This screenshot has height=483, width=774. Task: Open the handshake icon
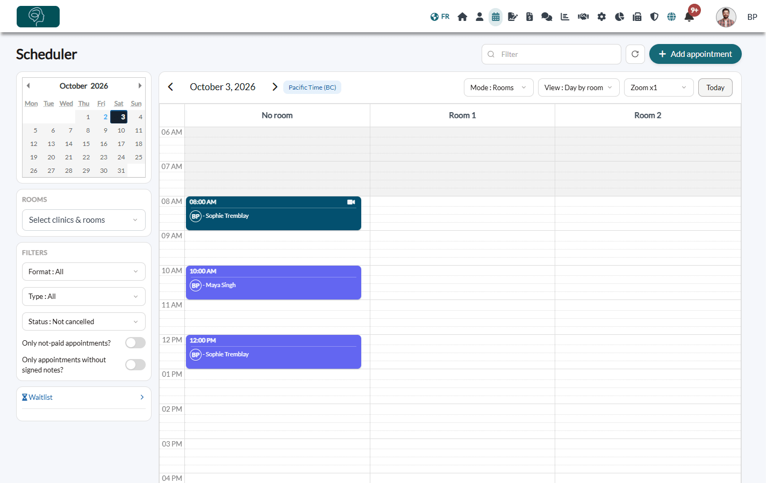click(583, 17)
